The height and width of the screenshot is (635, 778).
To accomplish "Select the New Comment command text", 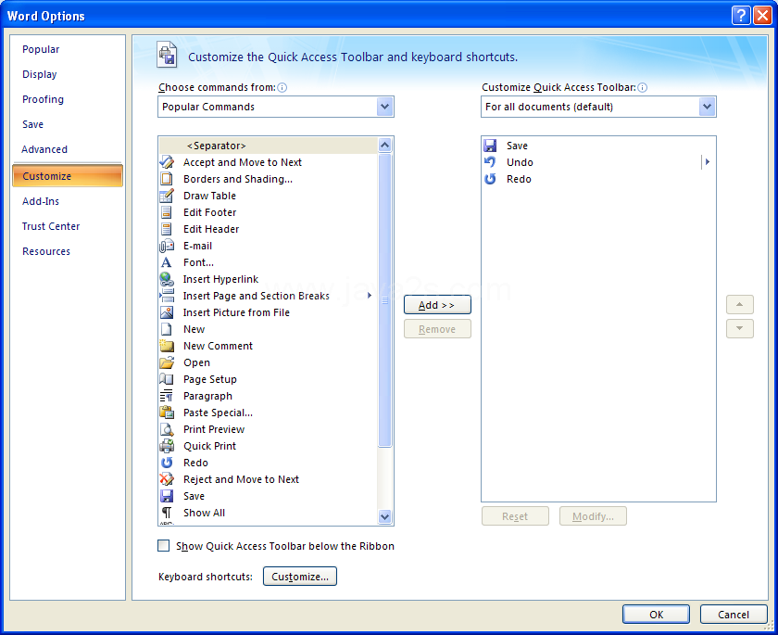I will 218,346.
